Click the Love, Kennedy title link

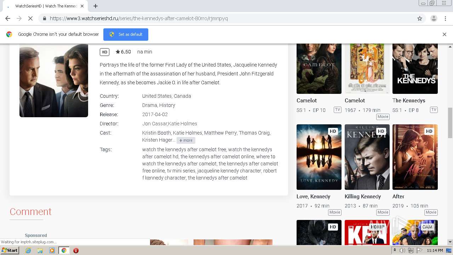coord(313,197)
